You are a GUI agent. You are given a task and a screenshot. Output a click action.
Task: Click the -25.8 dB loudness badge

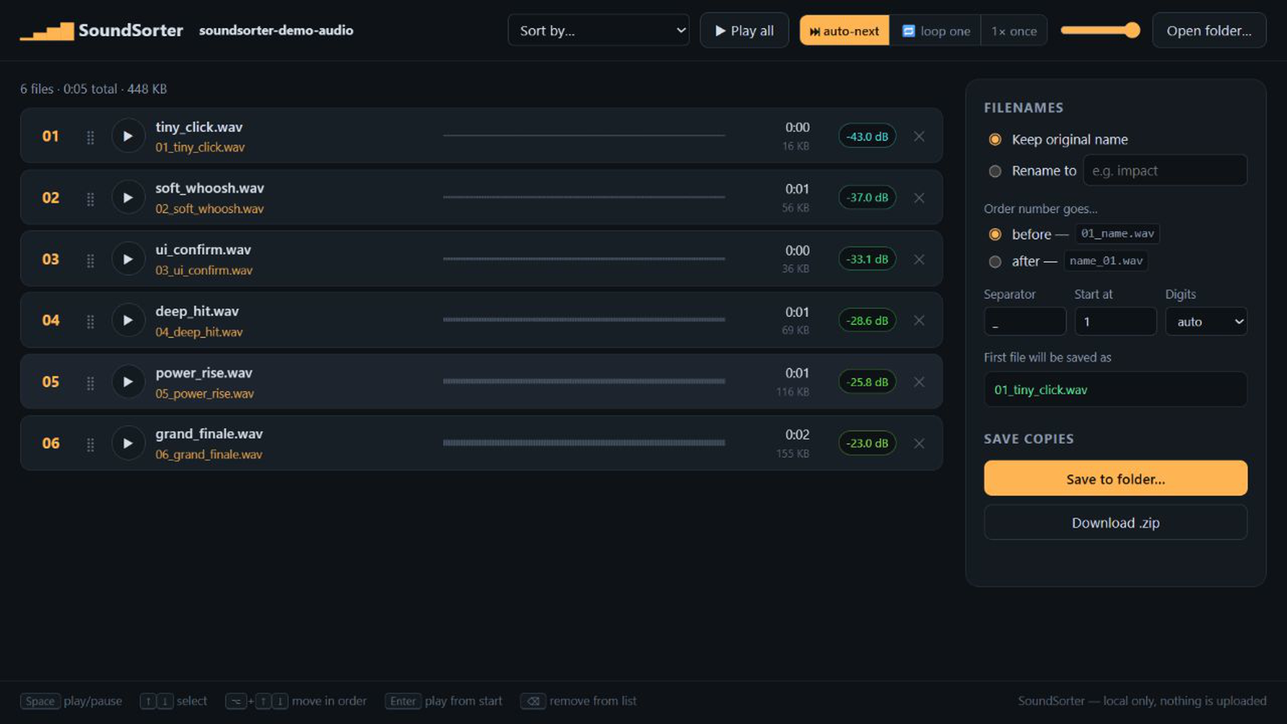coord(867,382)
